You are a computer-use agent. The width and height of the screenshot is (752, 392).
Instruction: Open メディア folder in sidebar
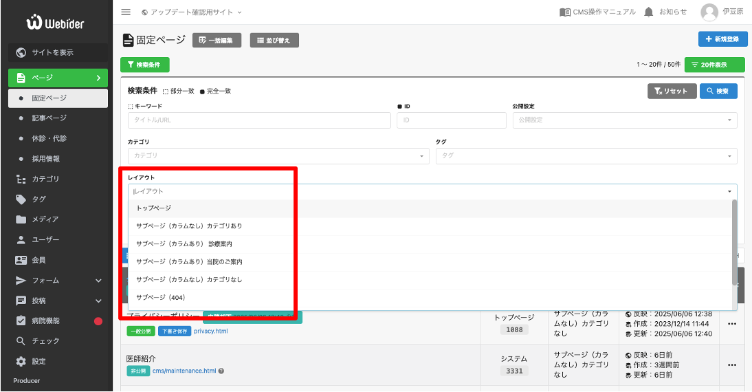pos(45,219)
